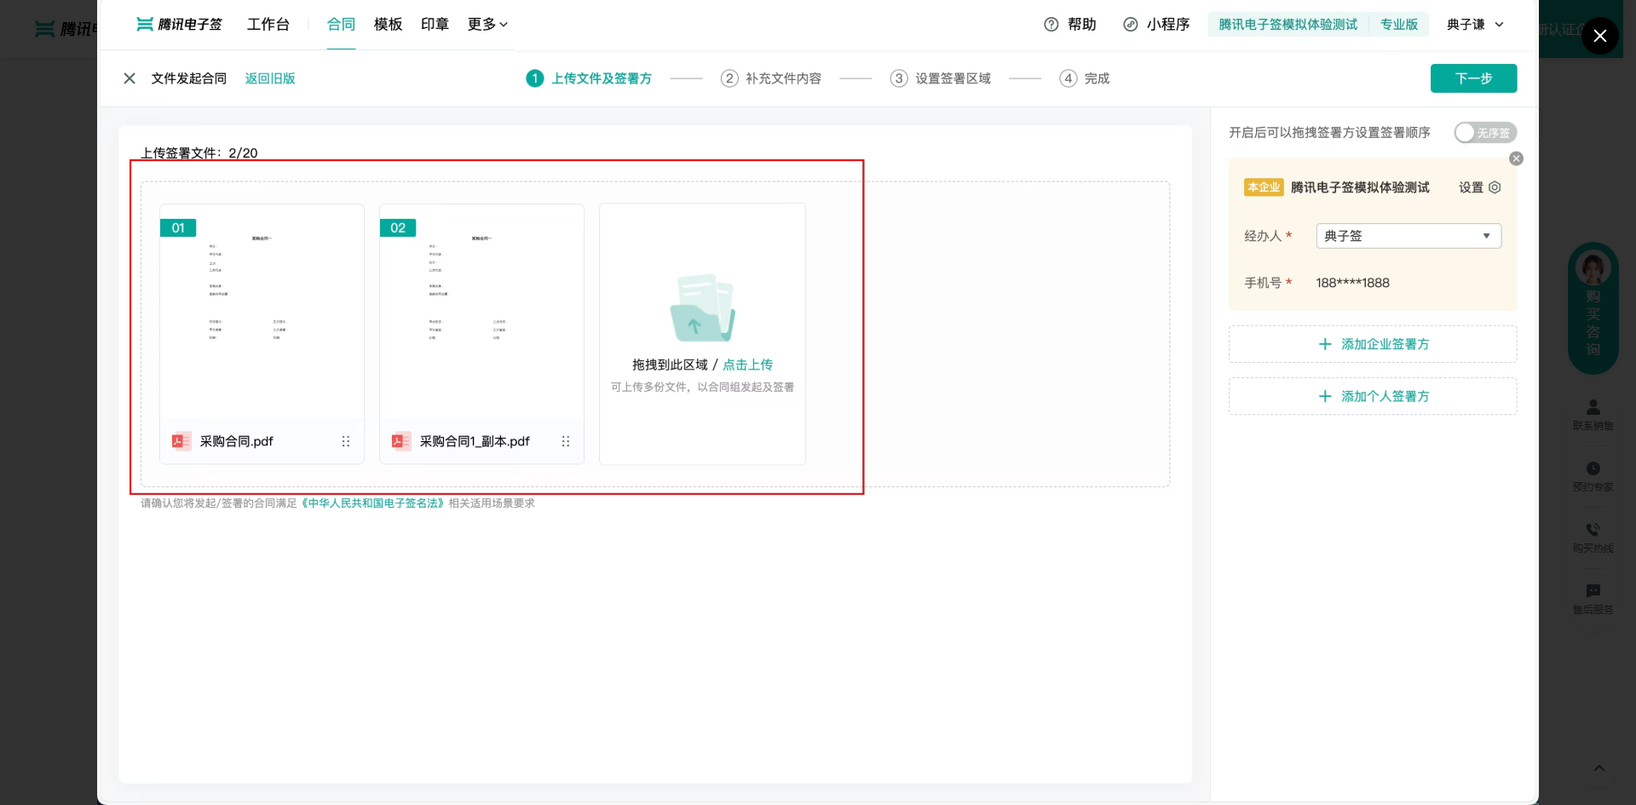The width and height of the screenshot is (1636, 805).
Task: Toggle the 无序签 signing order switch
Action: [1485, 133]
